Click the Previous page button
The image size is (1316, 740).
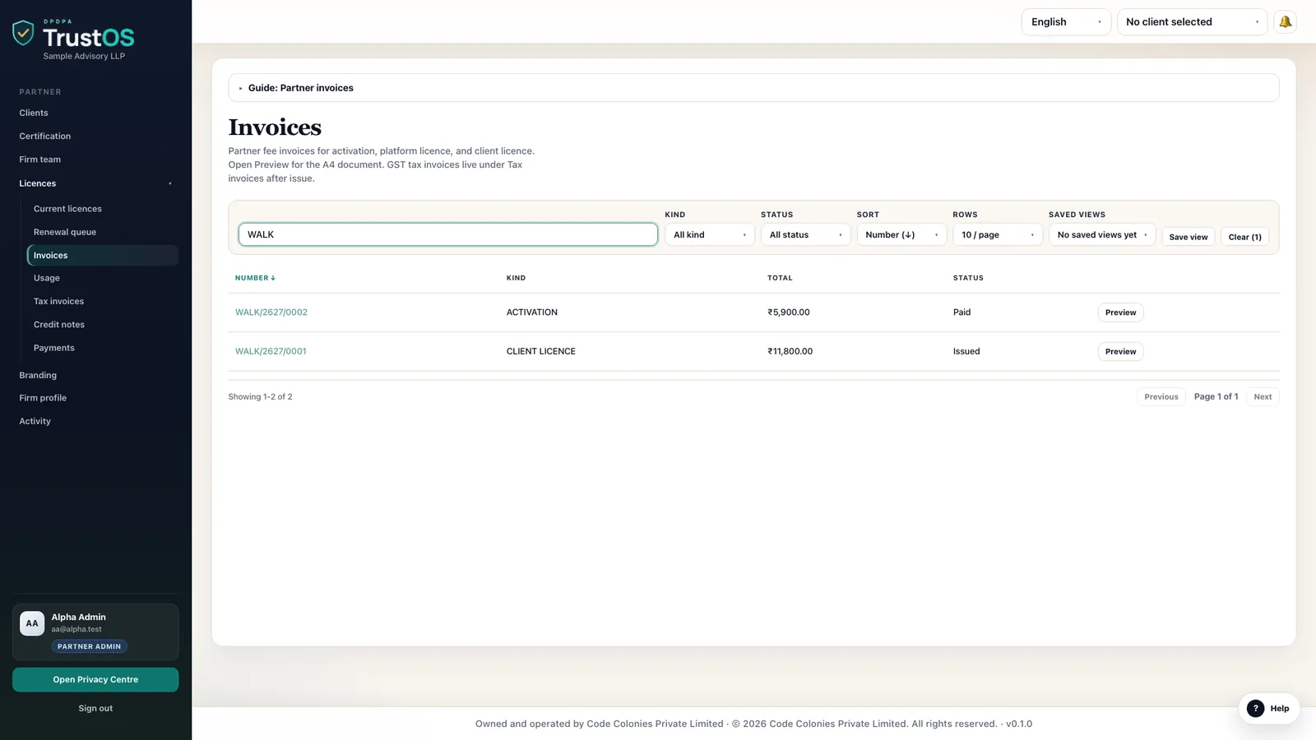pyautogui.click(x=1161, y=397)
